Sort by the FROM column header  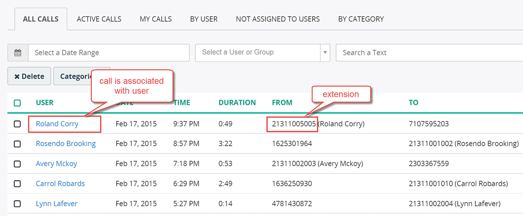coord(282,103)
